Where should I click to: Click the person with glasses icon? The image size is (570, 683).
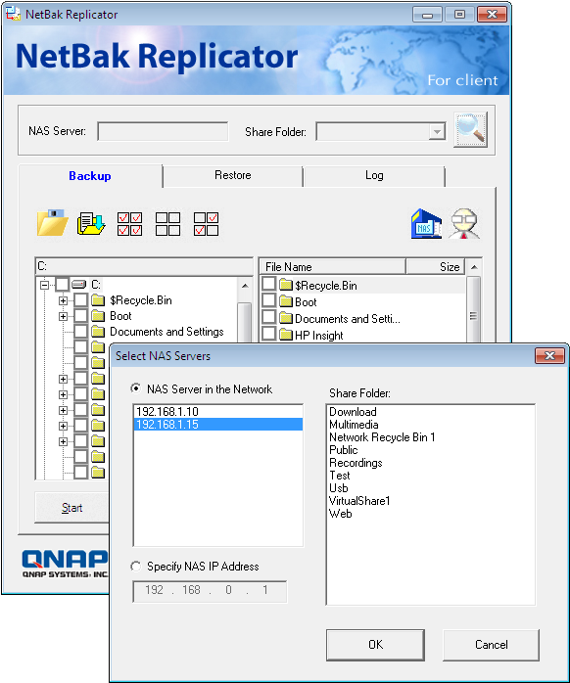click(x=464, y=223)
